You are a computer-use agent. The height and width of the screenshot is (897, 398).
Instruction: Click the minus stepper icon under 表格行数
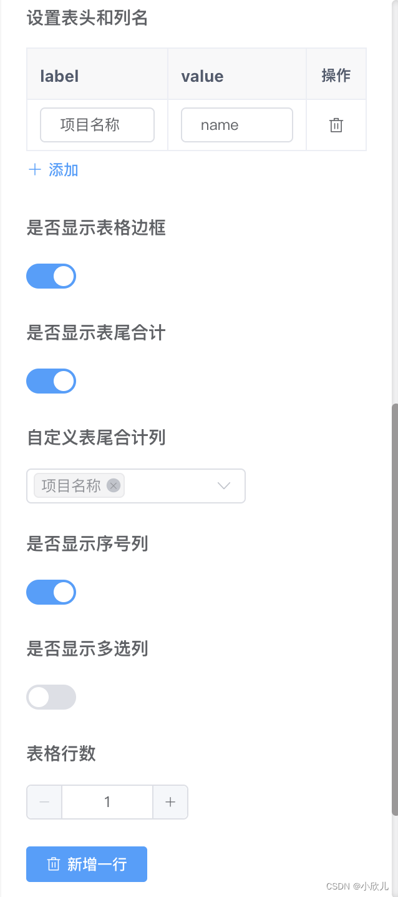(x=44, y=802)
